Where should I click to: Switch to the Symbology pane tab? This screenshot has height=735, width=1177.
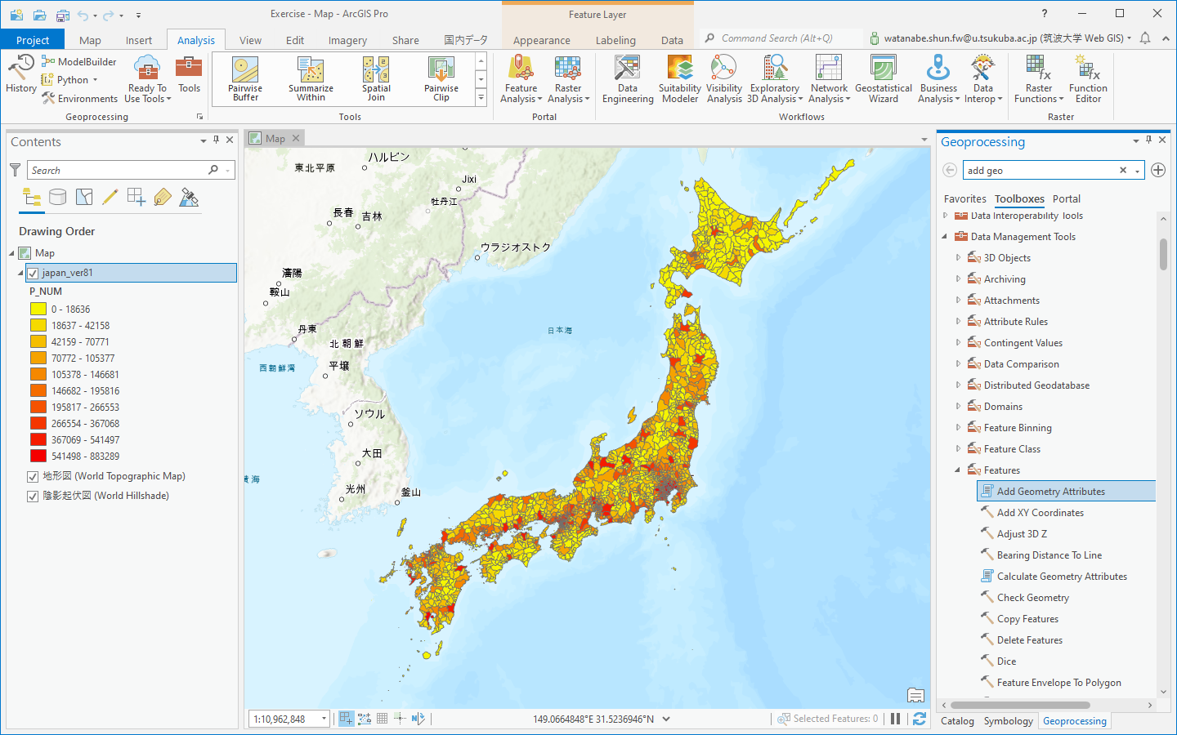[x=1008, y=721]
